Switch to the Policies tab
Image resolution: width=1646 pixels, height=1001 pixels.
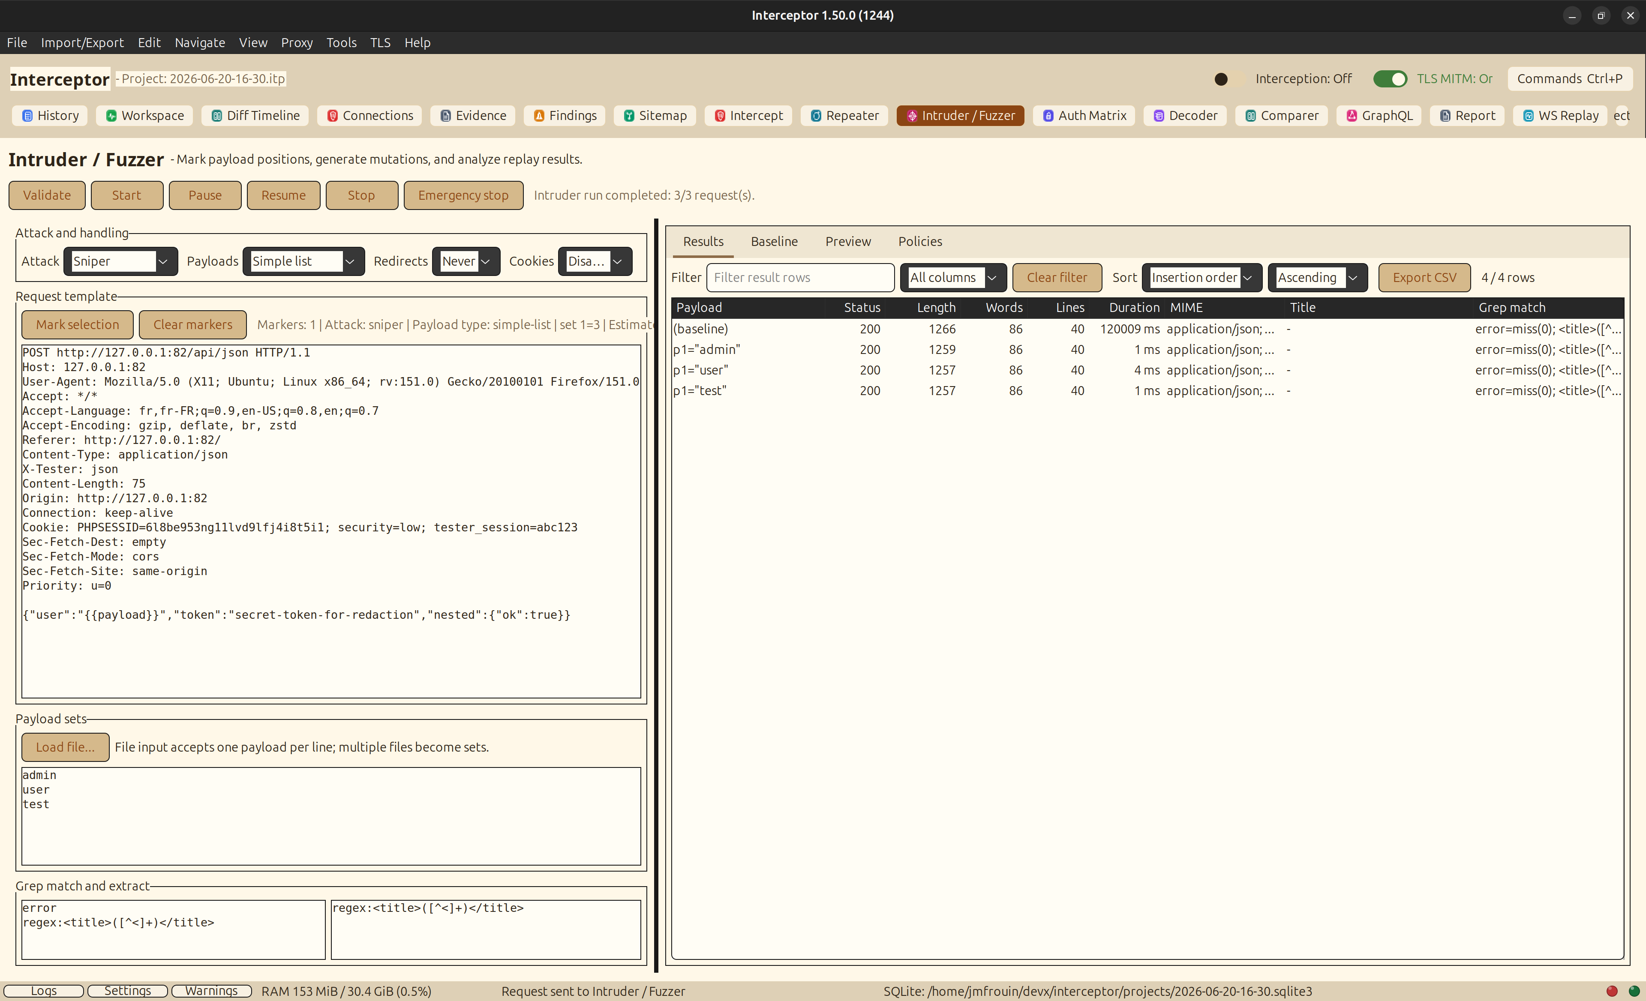920,241
